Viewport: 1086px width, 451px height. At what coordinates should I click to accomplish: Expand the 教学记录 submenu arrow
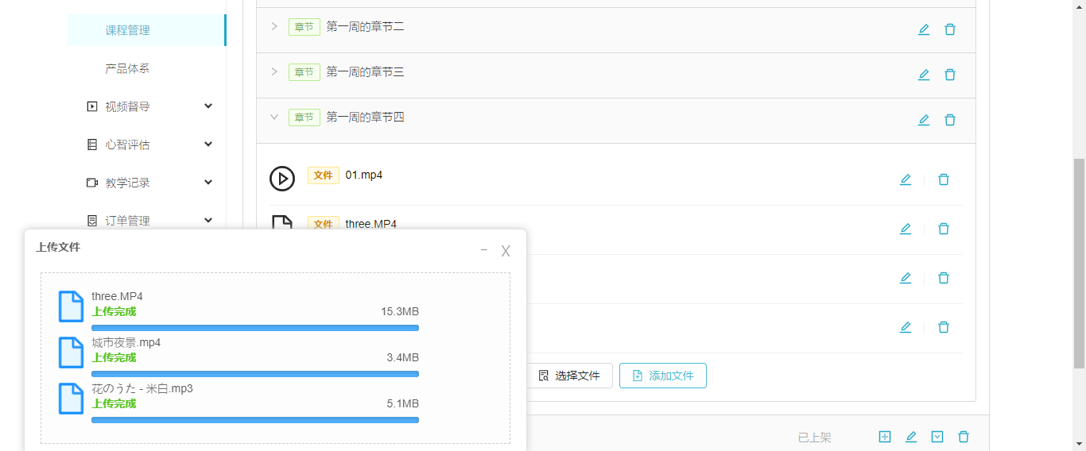pos(208,182)
